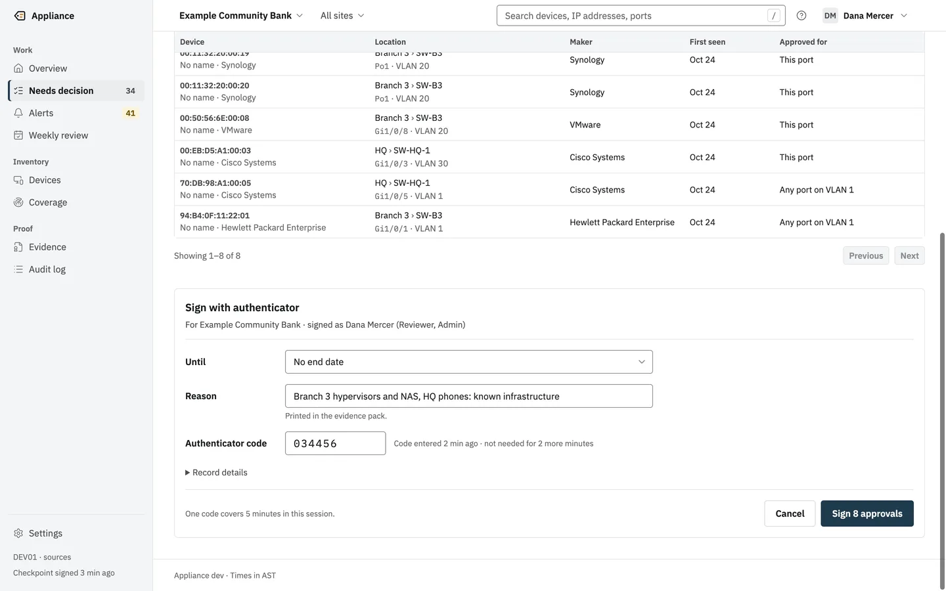Open the Until 'No end date' dropdown
Screen dimensions: 946x591
pyautogui.click(x=469, y=362)
